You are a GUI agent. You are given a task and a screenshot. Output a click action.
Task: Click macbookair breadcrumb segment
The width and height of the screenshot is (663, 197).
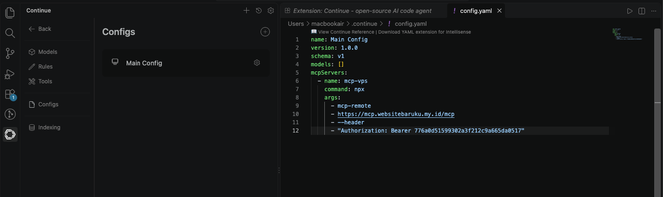[328, 23]
